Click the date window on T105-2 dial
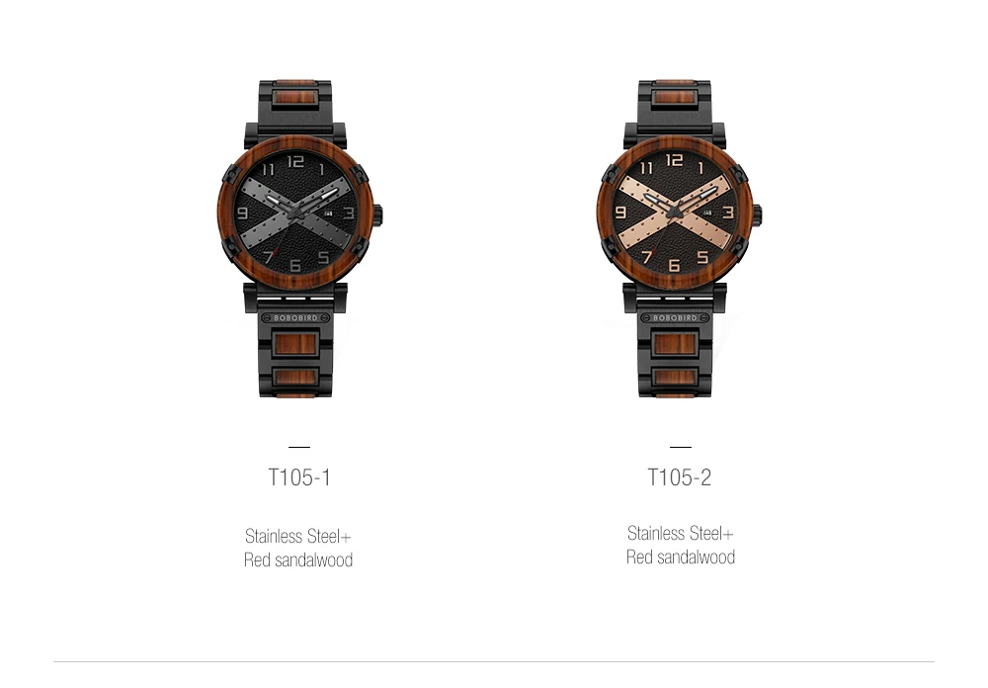Image resolution: width=988 pixels, height=688 pixels. click(708, 214)
